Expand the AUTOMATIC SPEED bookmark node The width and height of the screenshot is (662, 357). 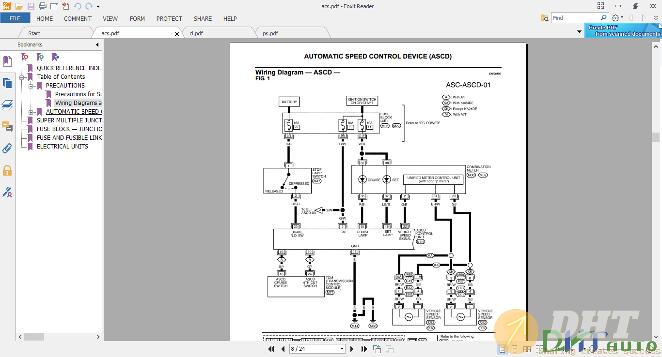click(31, 112)
